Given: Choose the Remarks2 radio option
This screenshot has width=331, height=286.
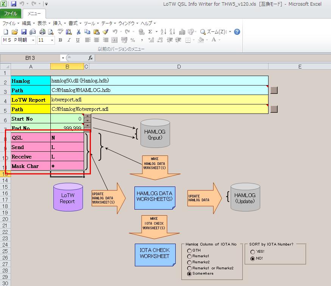Looking at the screenshot, I should [189, 262].
